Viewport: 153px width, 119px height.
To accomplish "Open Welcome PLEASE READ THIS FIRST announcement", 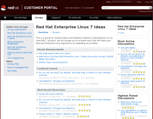I will point(76,58).
